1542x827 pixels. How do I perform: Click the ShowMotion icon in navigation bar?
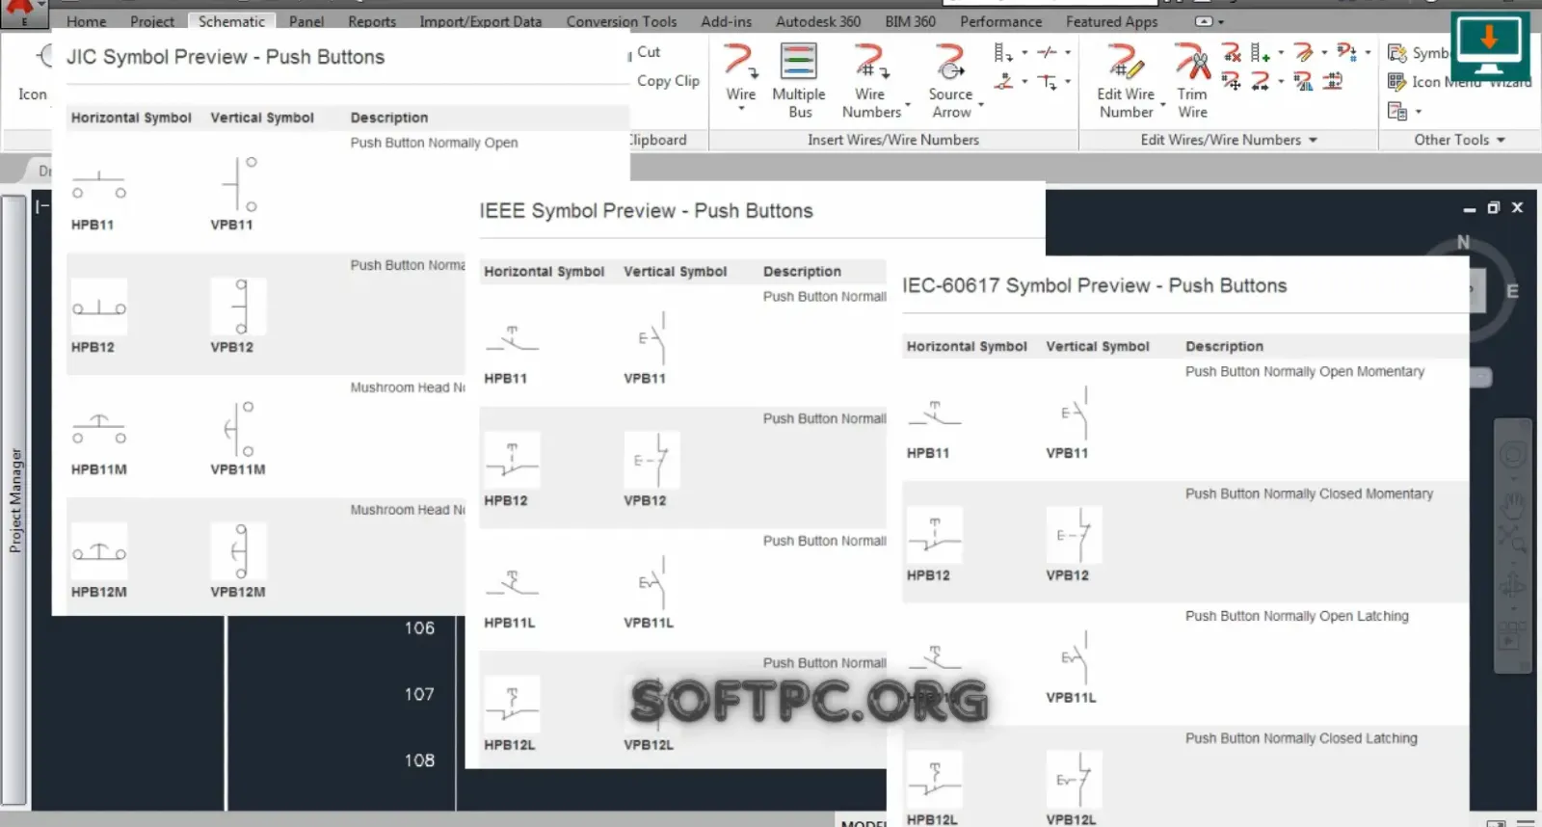click(1511, 633)
